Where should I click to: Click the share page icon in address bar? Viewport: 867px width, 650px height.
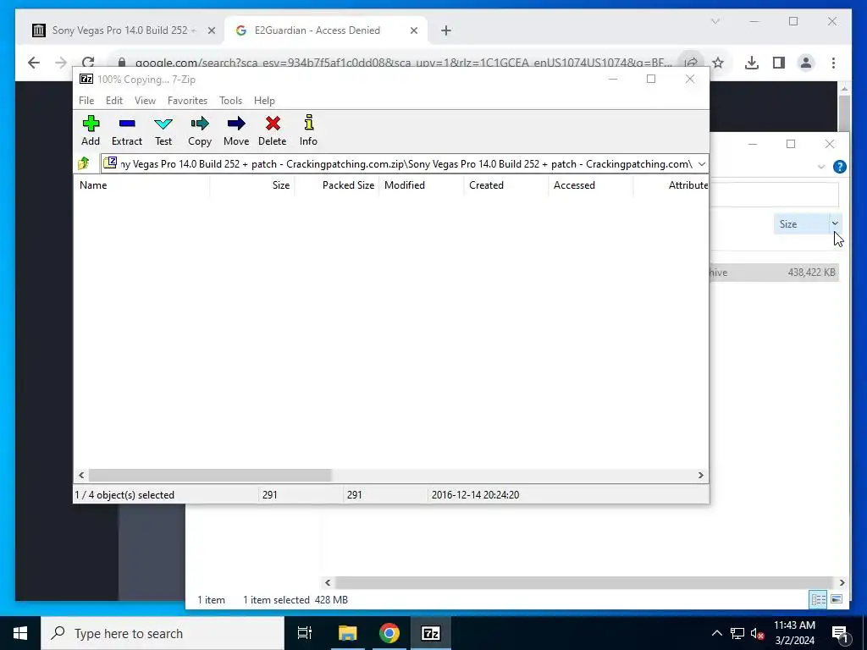click(691, 63)
